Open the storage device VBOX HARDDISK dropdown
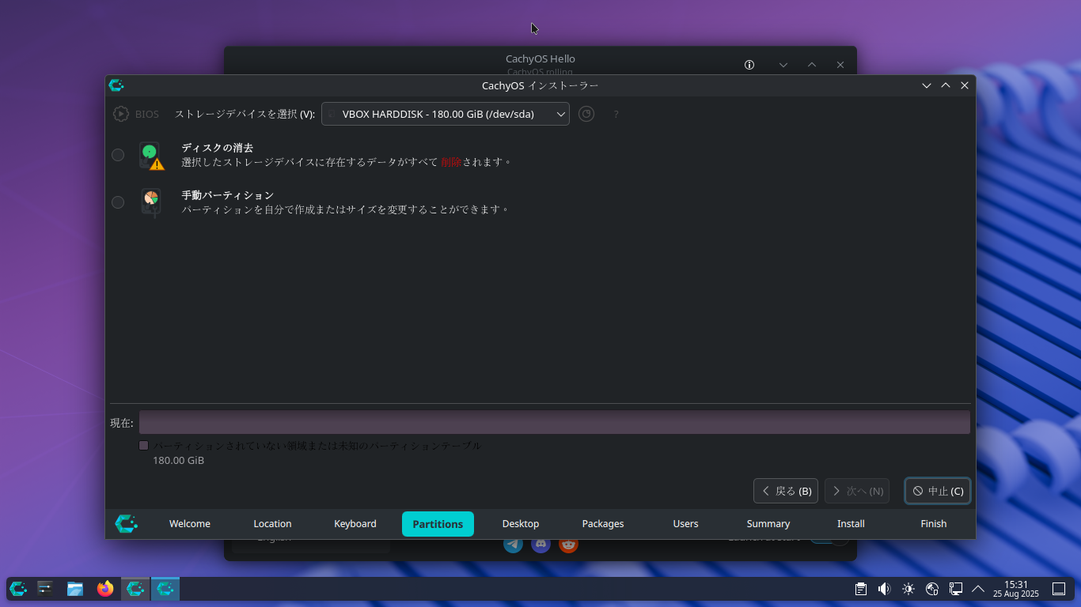This screenshot has width=1081, height=607. [x=446, y=114]
